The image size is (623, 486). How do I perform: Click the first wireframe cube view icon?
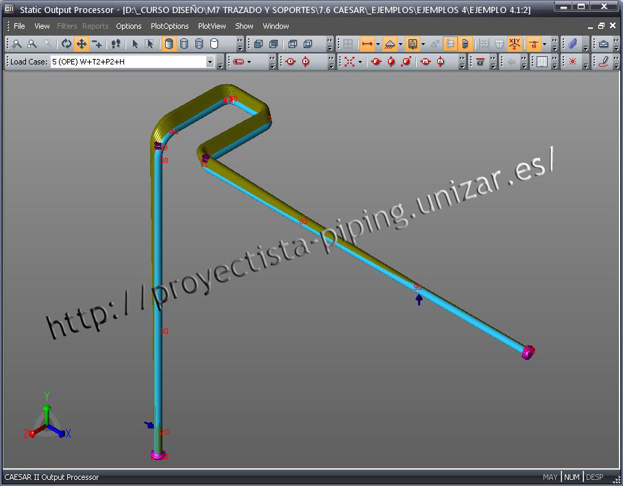click(293, 44)
